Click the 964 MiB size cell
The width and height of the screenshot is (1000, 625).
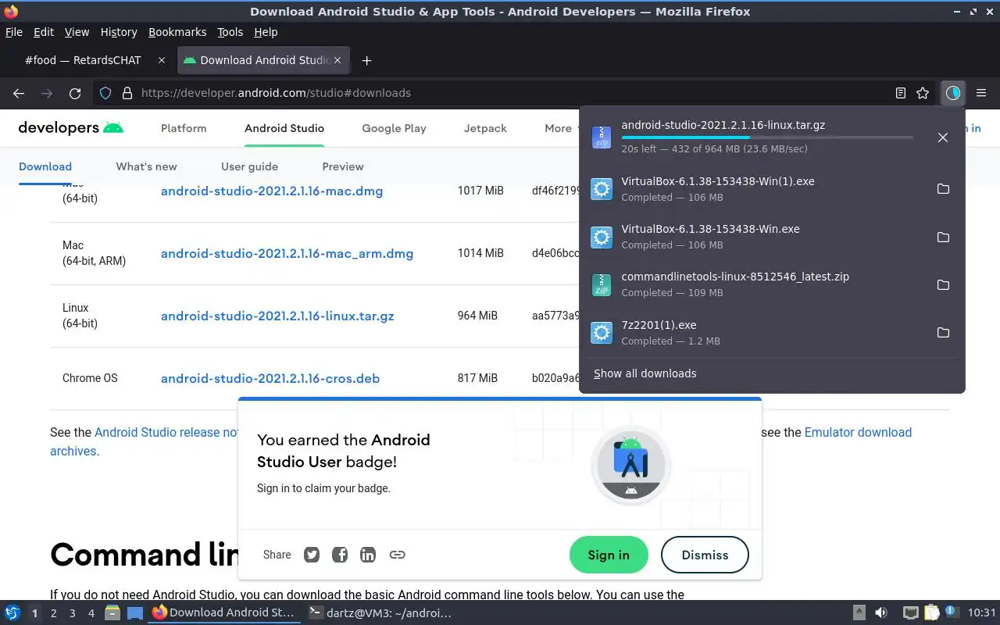[x=477, y=316]
